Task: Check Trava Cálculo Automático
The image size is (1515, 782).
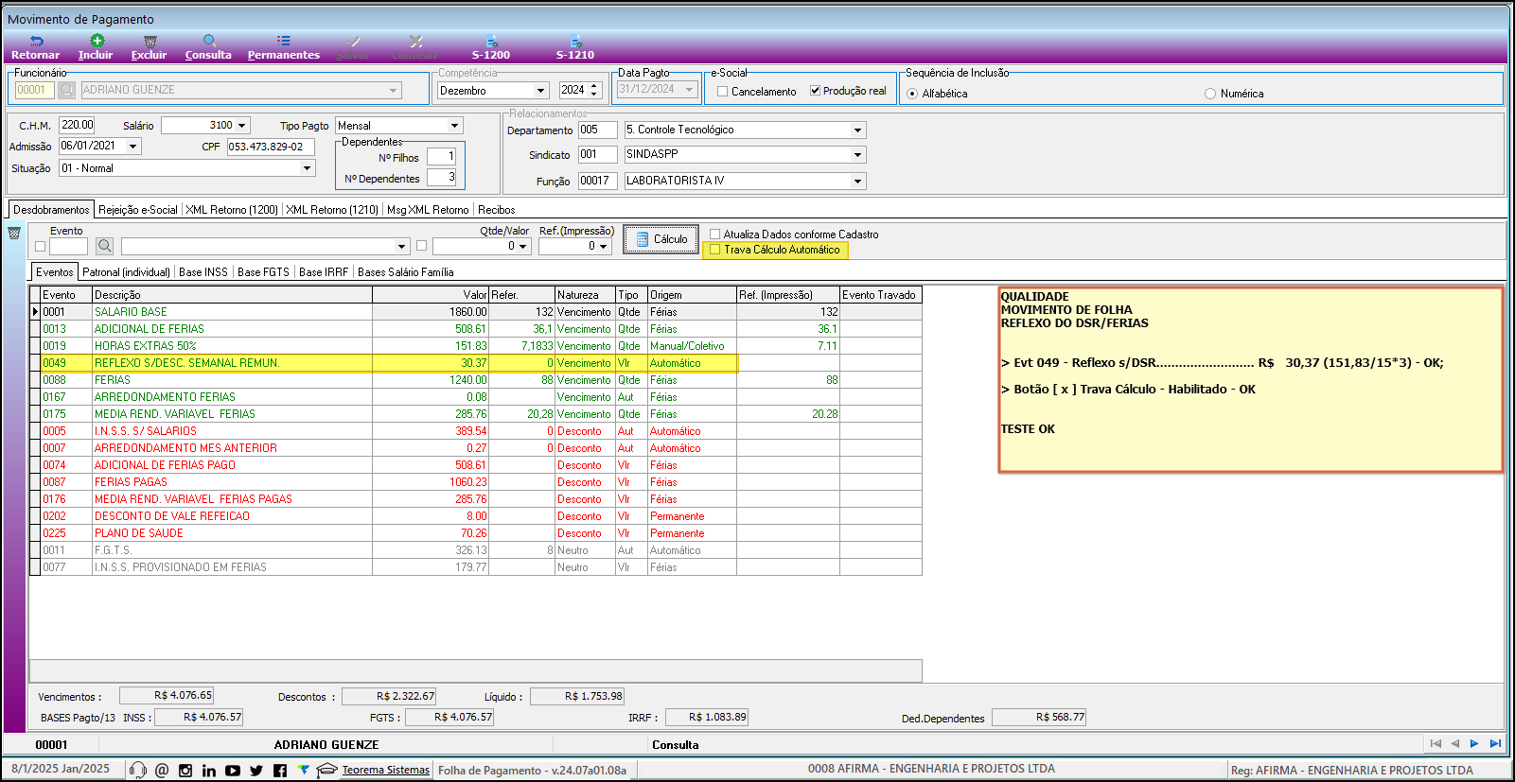Action: (x=715, y=250)
